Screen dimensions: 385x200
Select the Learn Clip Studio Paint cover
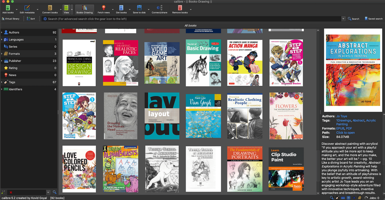[x=286, y=169]
